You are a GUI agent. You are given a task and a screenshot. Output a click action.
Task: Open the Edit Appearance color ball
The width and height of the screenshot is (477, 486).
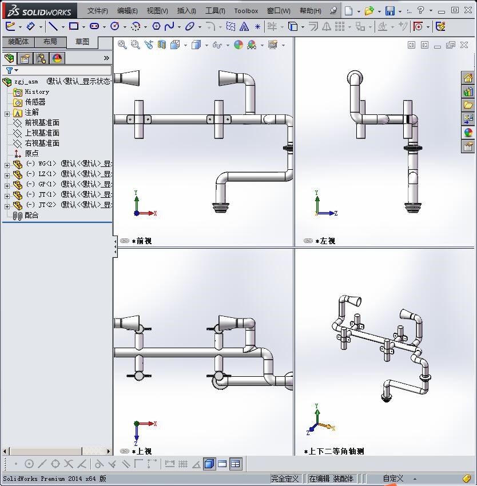[238, 45]
